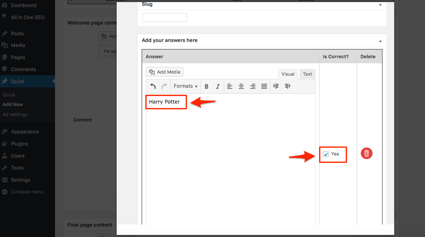Click the Add Media button
The height and width of the screenshot is (237, 425).
pos(165,72)
